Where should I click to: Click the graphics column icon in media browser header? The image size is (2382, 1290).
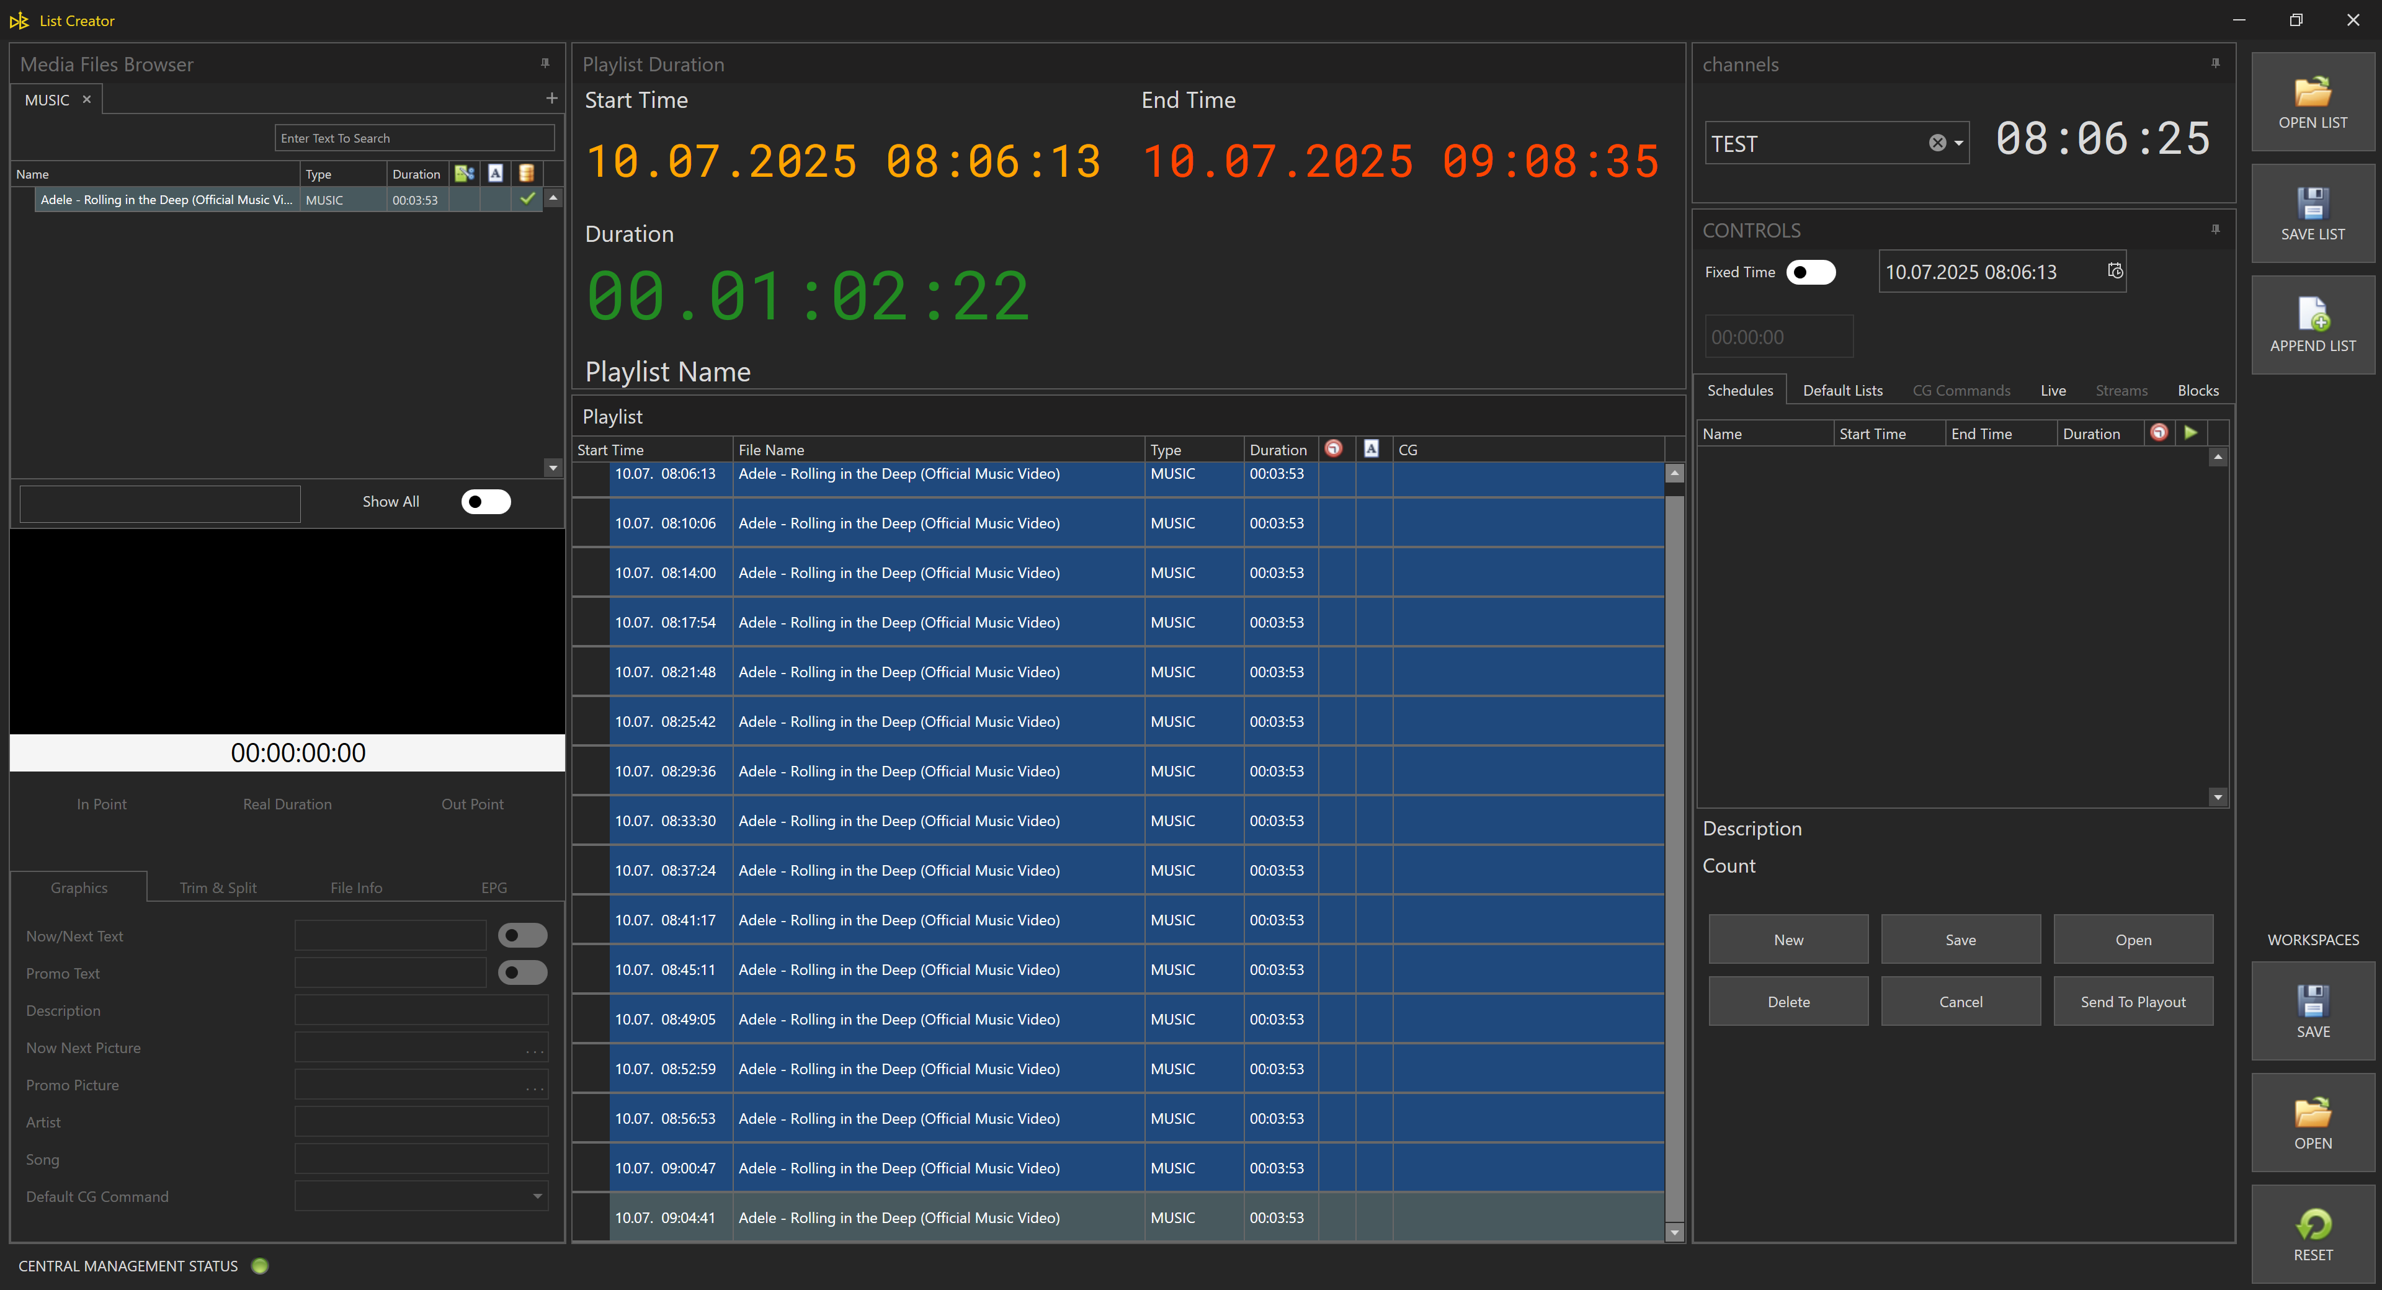464,173
